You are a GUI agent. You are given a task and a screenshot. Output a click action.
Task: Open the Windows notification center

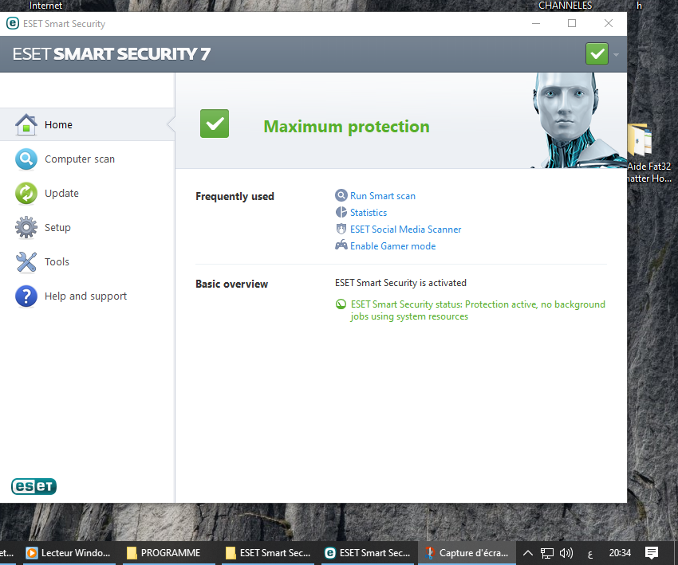tap(651, 553)
